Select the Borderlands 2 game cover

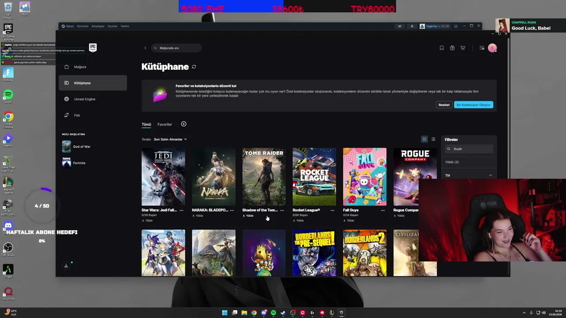click(x=365, y=253)
